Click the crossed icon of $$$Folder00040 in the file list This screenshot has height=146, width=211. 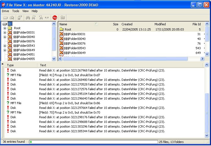tap(61, 39)
